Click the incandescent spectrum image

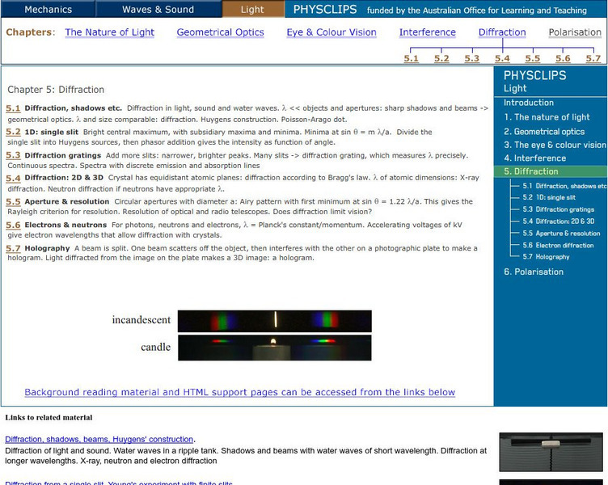[x=275, y=321]
